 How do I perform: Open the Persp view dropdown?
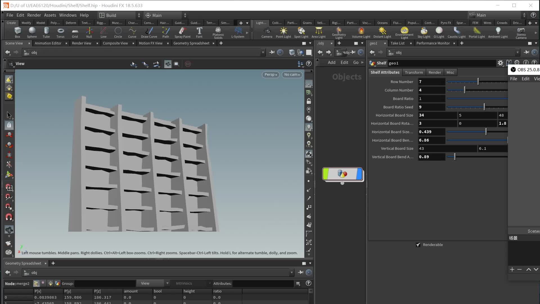[270, 74]
